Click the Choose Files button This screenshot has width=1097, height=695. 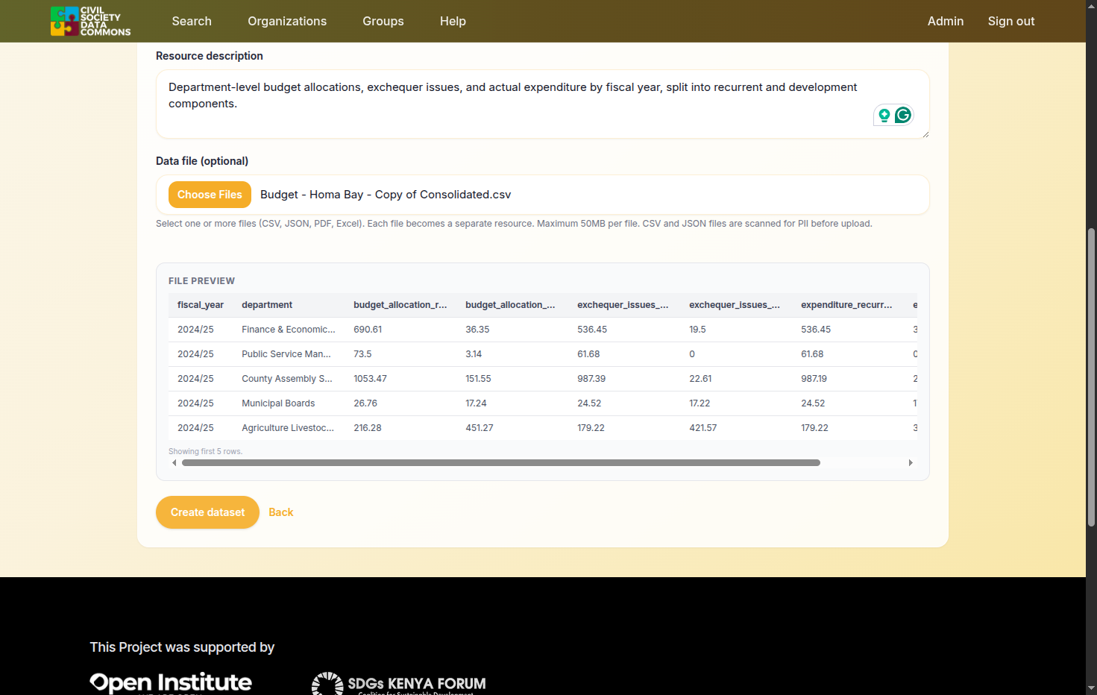[x=210, y=195]
